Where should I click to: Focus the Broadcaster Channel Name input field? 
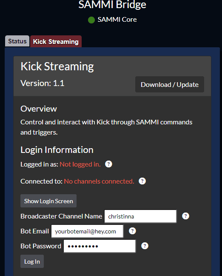tap(140, 216)
